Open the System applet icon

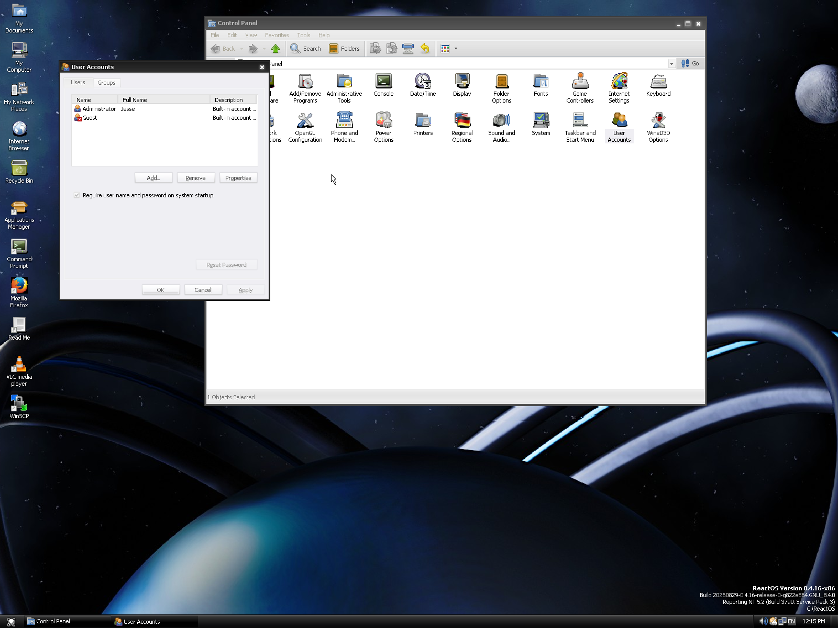tap(541, 124)
